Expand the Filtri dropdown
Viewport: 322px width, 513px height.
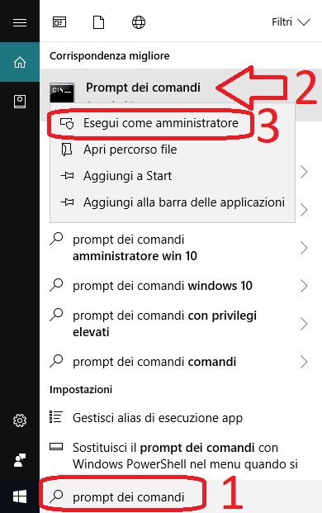291,22
